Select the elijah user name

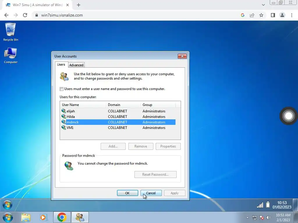point(71,111)
